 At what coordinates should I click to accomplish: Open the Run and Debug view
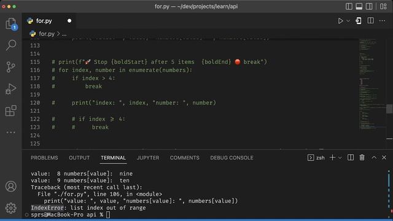(x=11, y=89)
